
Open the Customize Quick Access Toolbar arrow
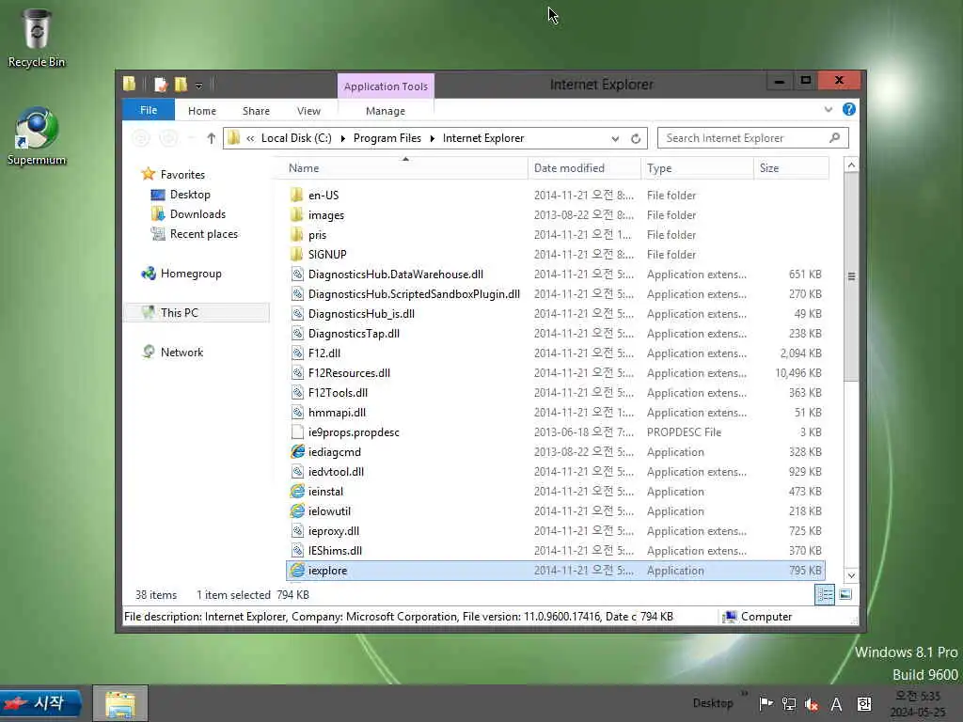click(199, 86)
